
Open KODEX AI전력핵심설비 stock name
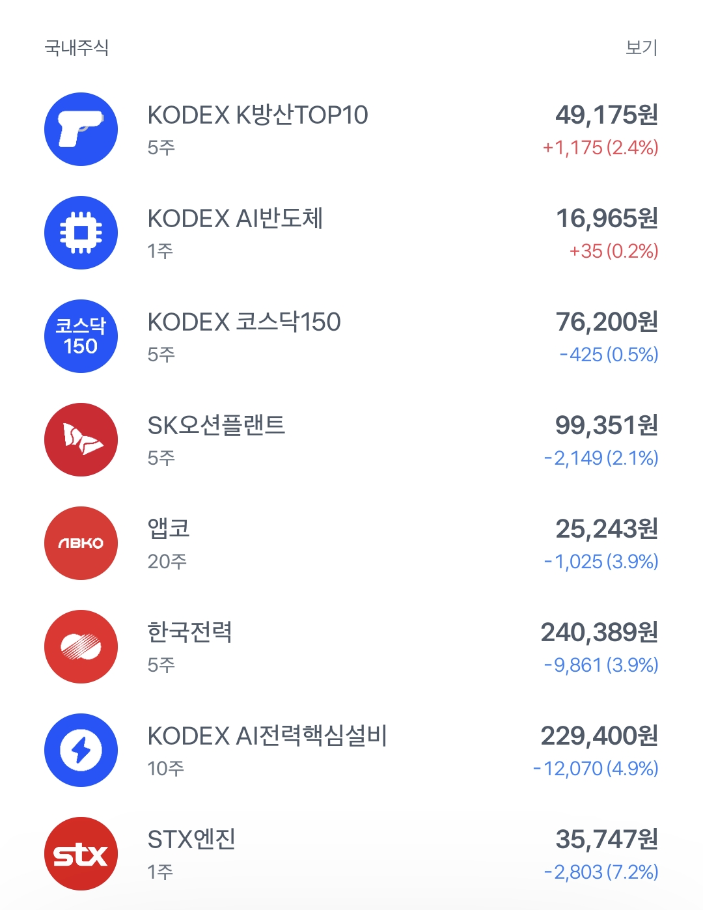[267, 736]
